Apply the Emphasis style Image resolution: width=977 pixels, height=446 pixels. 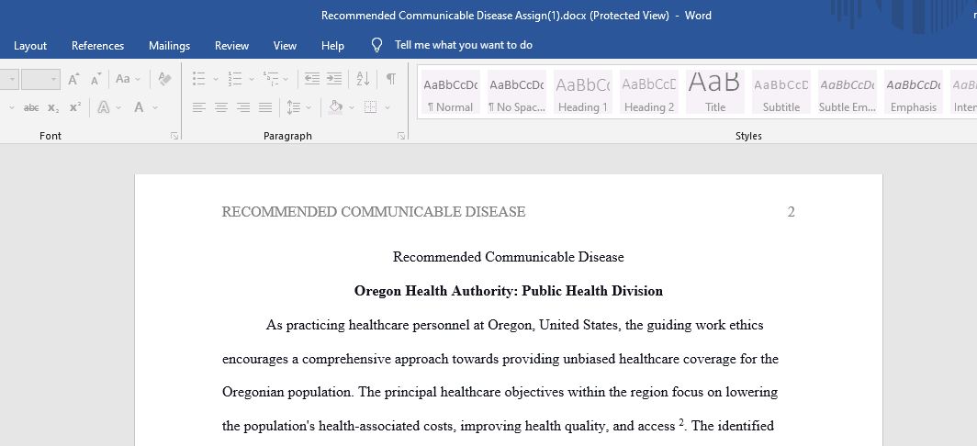[913, 92]
